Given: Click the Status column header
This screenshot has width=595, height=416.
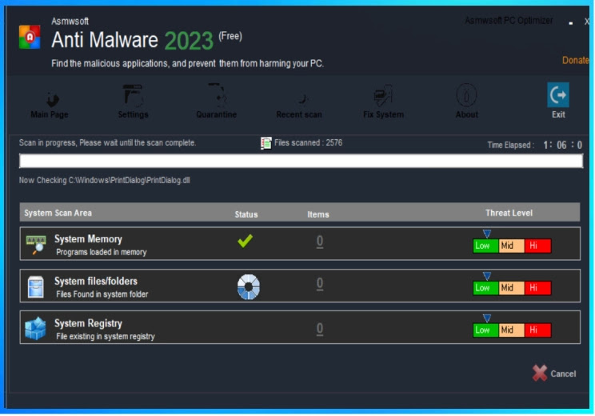Looking at the screenshot, I should [x=246, y=214].
